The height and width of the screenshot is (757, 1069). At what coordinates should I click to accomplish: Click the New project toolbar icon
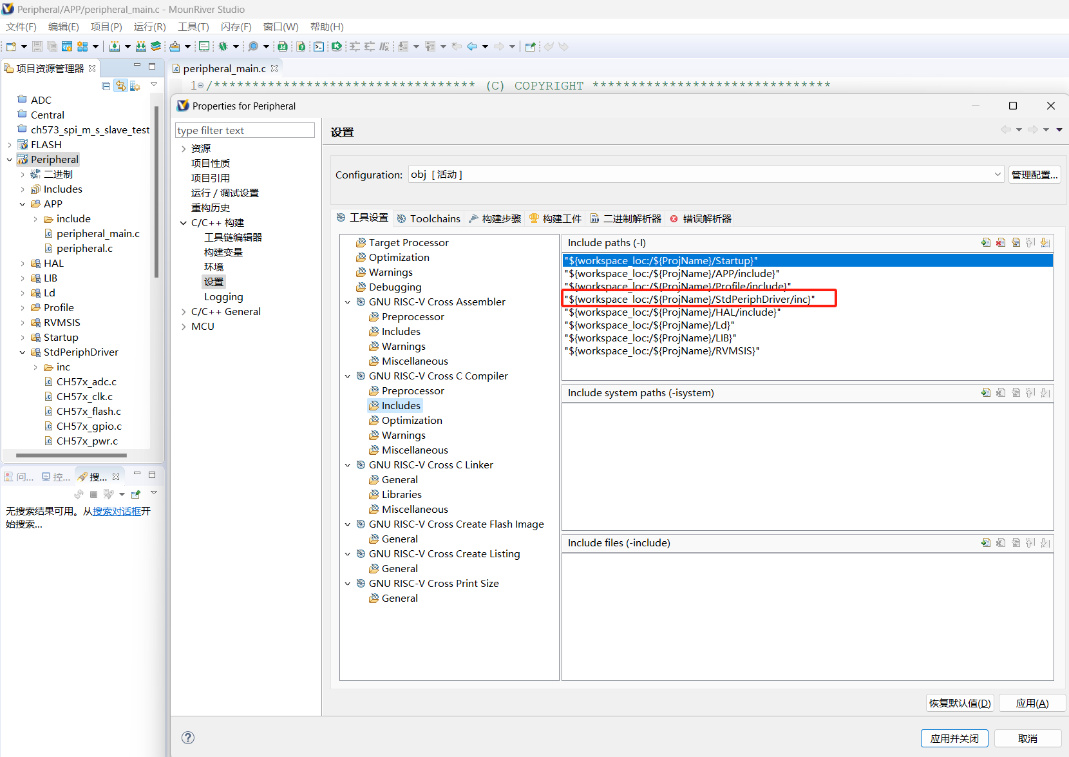pos(11,46)
